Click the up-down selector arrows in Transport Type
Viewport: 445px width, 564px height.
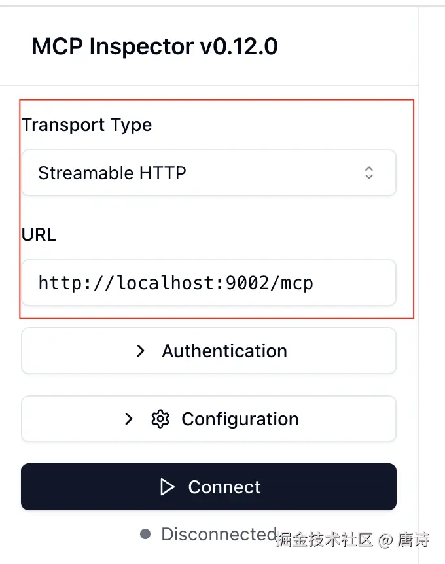[369, 173]
